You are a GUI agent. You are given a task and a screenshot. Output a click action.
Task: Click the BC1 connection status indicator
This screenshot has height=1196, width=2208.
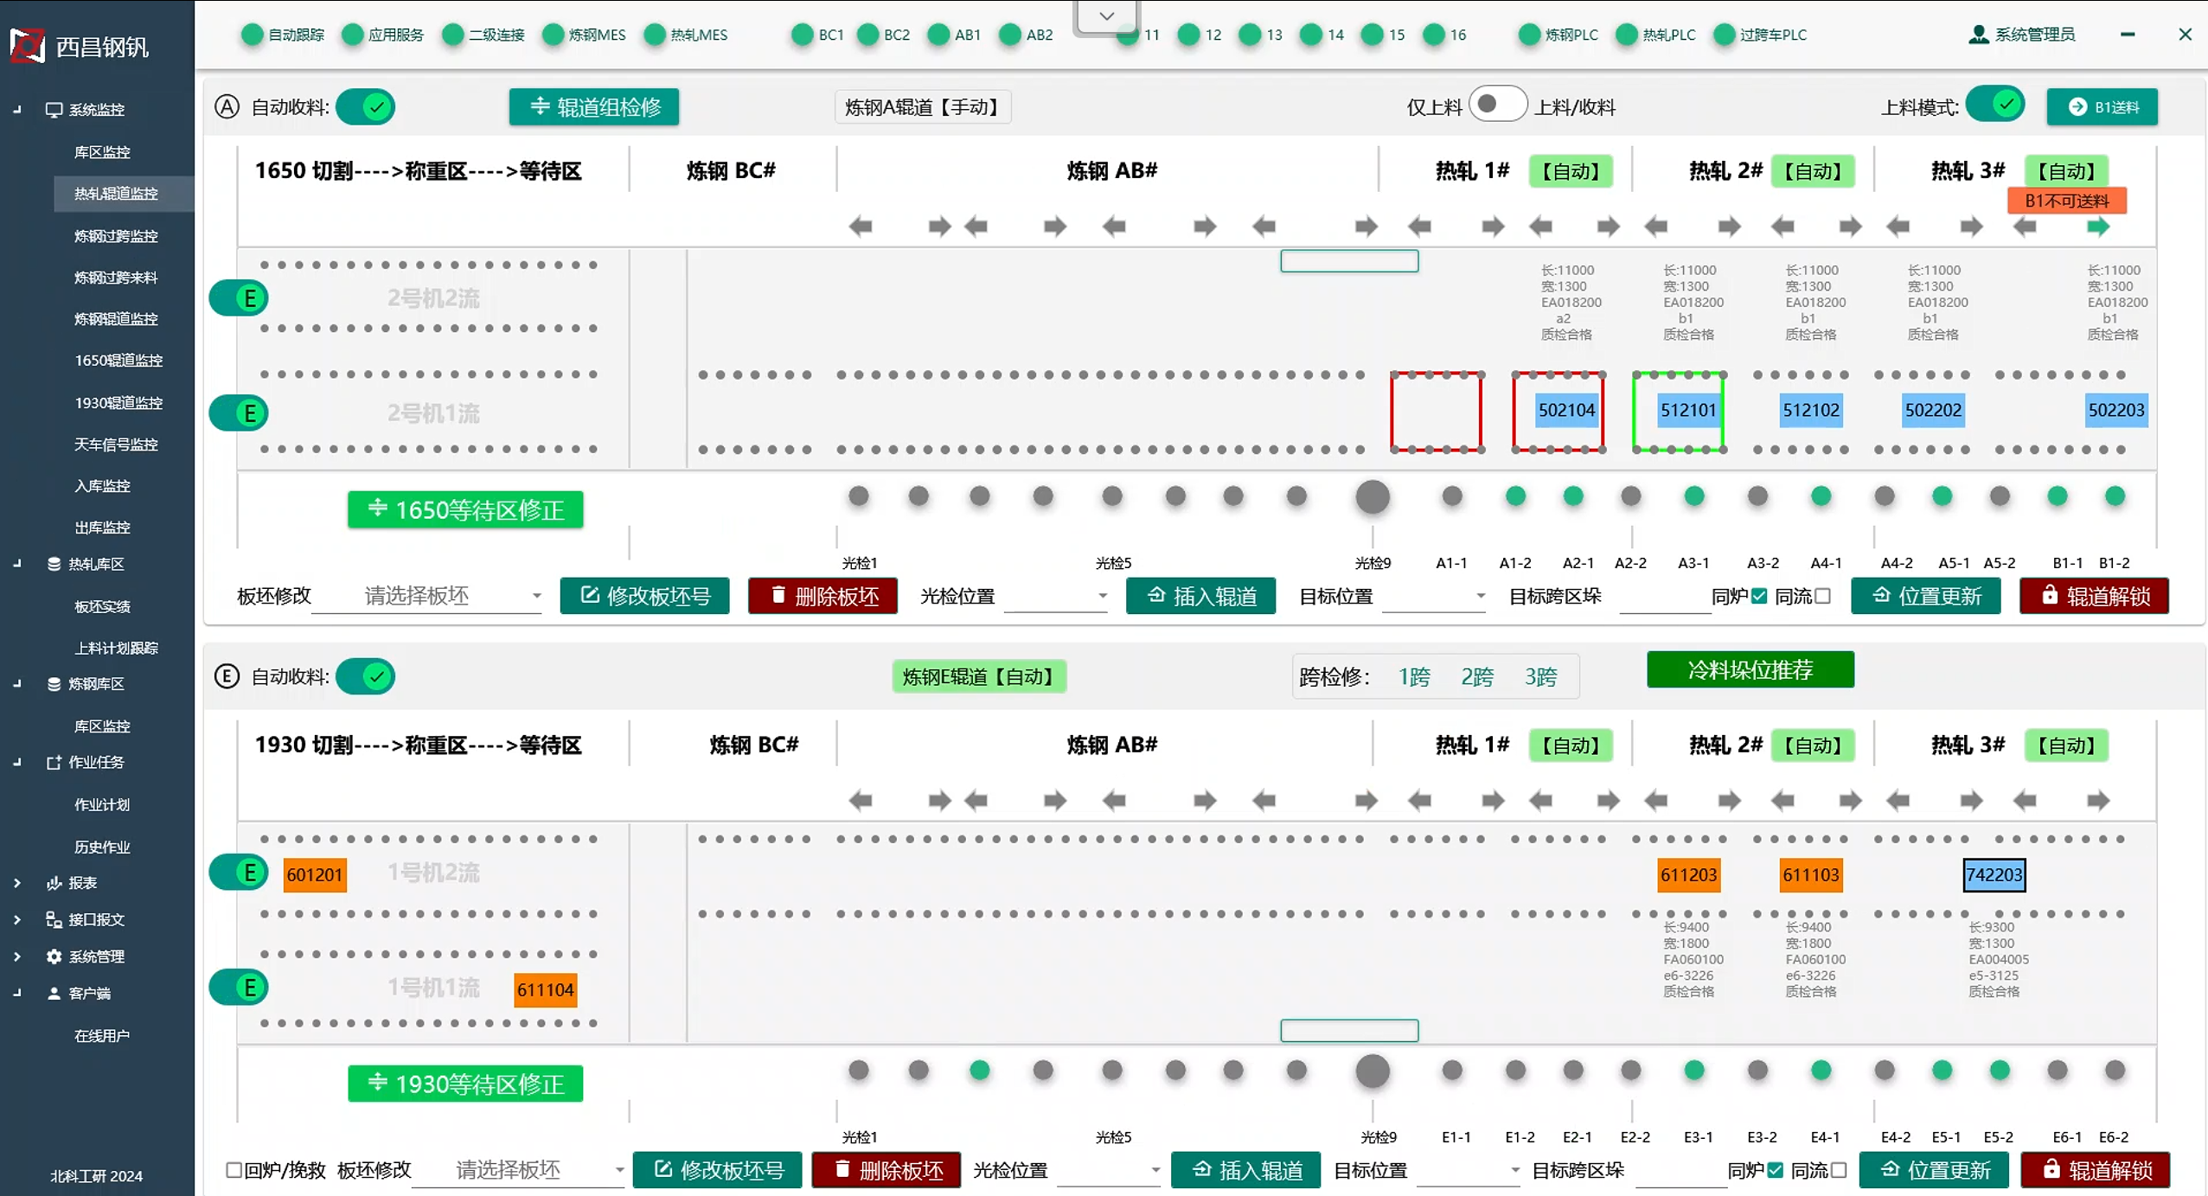802,35
